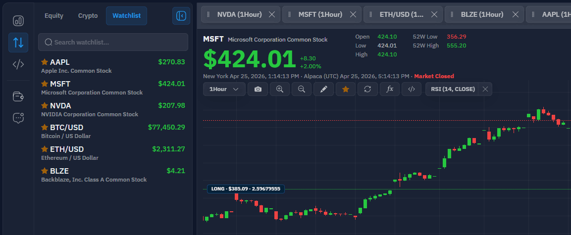
Task: Open Ethereum / US Dollar row
Action: tap(113, 153)
